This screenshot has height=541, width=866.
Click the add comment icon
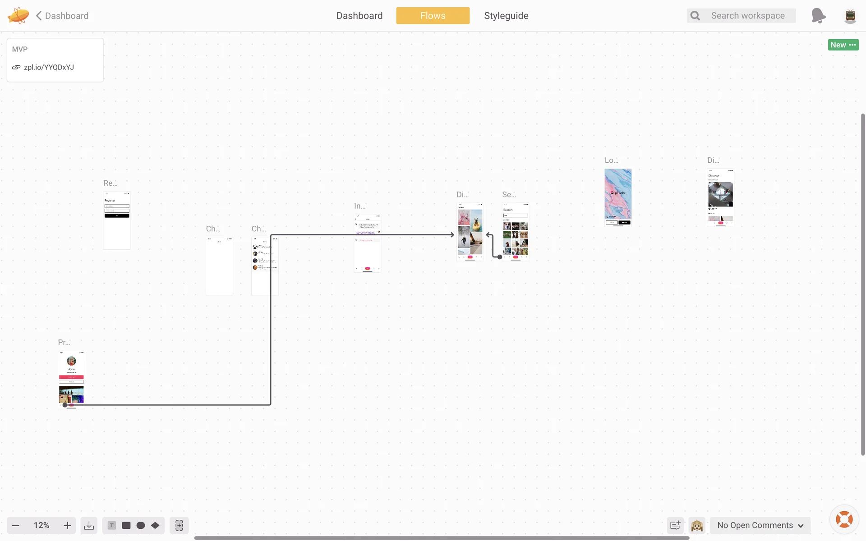pyautogui.click(x=675, y=526)
